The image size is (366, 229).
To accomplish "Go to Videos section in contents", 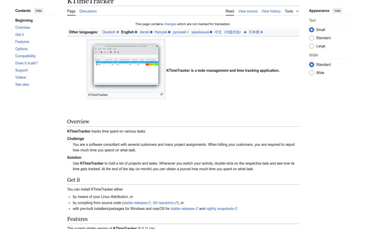I will tap(21, 77).
